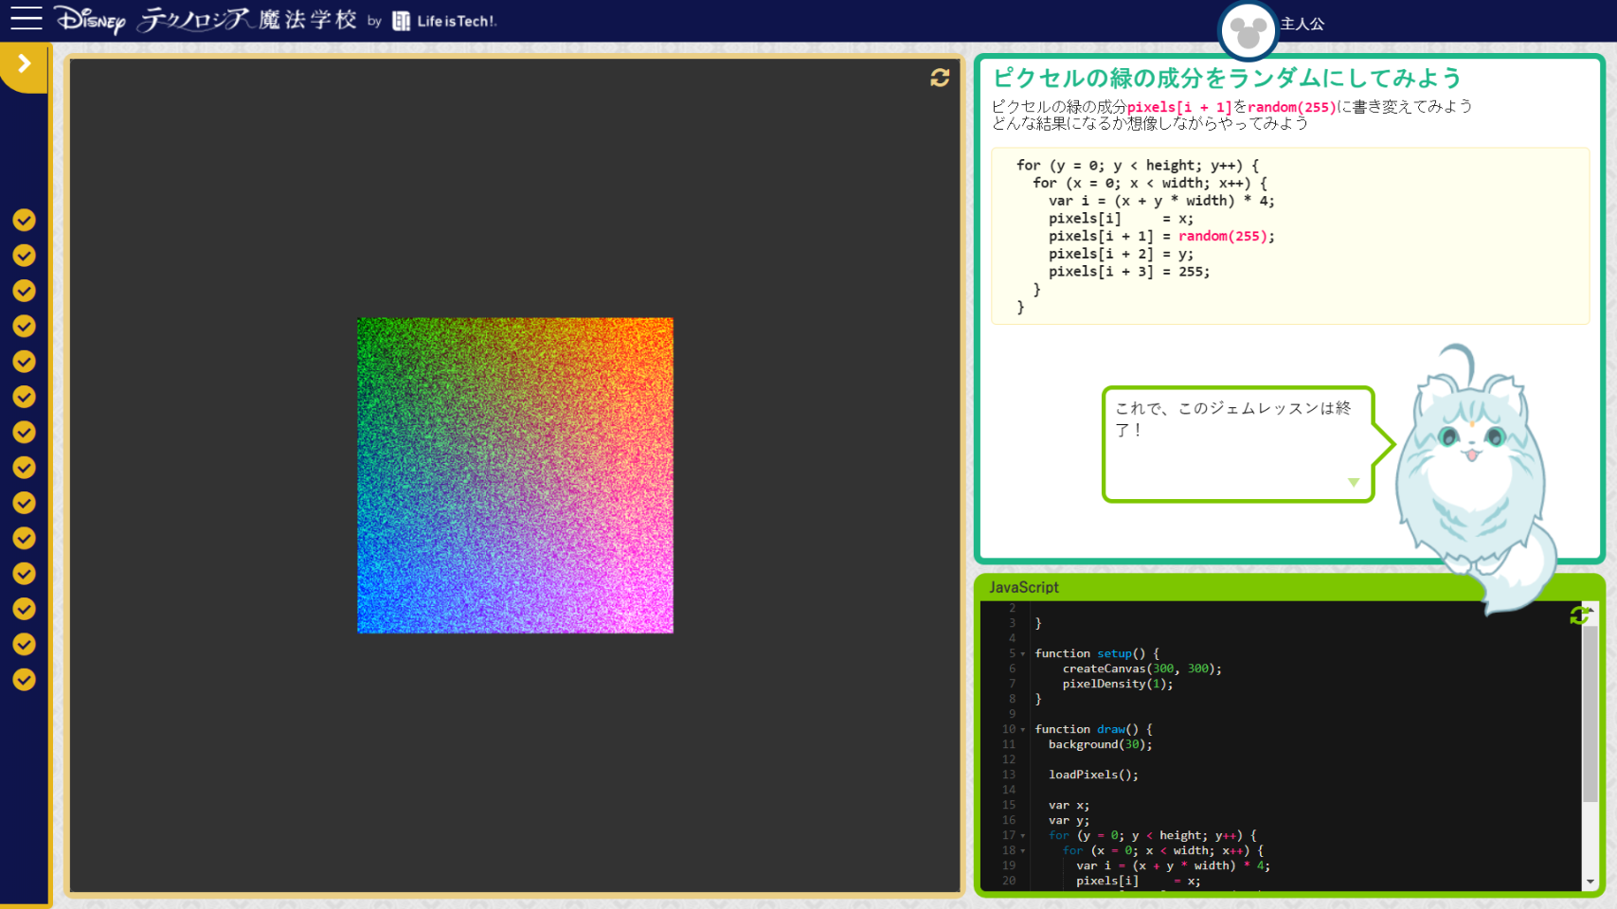Click the Life is Tech! logo

pyautogui.click(x=444, y=21)
